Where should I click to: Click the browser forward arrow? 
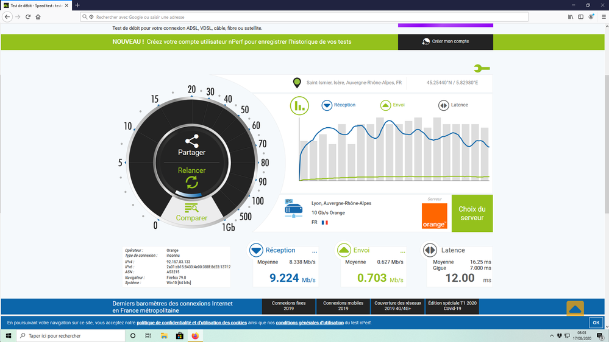click(18, 17)
